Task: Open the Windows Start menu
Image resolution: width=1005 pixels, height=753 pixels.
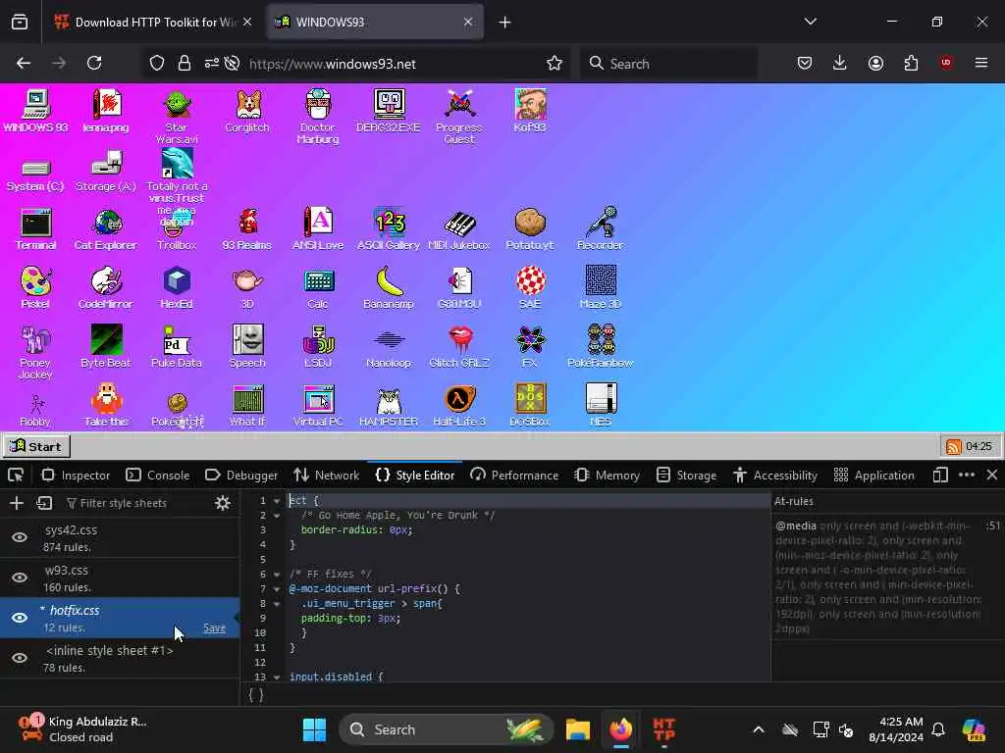Action: tap(314, 729)
